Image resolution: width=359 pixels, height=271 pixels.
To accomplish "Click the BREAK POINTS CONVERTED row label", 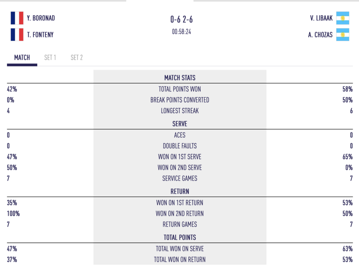I will coord(180,100).
